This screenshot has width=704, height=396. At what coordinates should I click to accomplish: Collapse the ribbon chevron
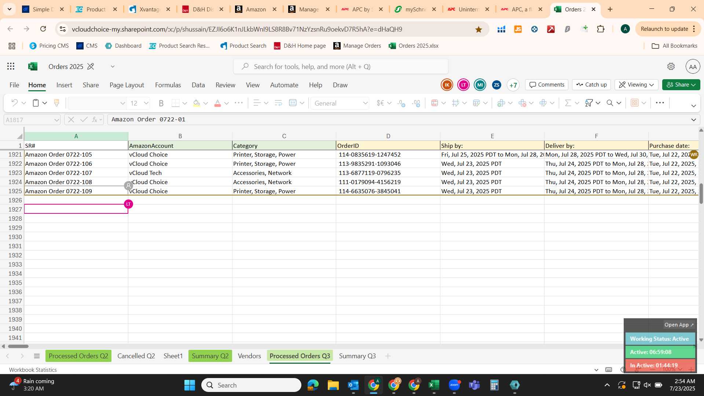[693, 106]
